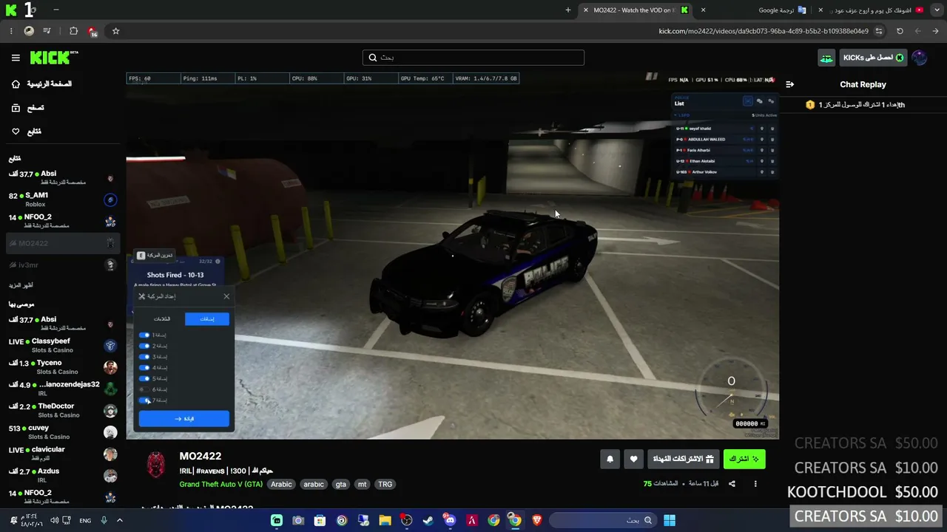Open Discord from the taskbar

(450, 520)
